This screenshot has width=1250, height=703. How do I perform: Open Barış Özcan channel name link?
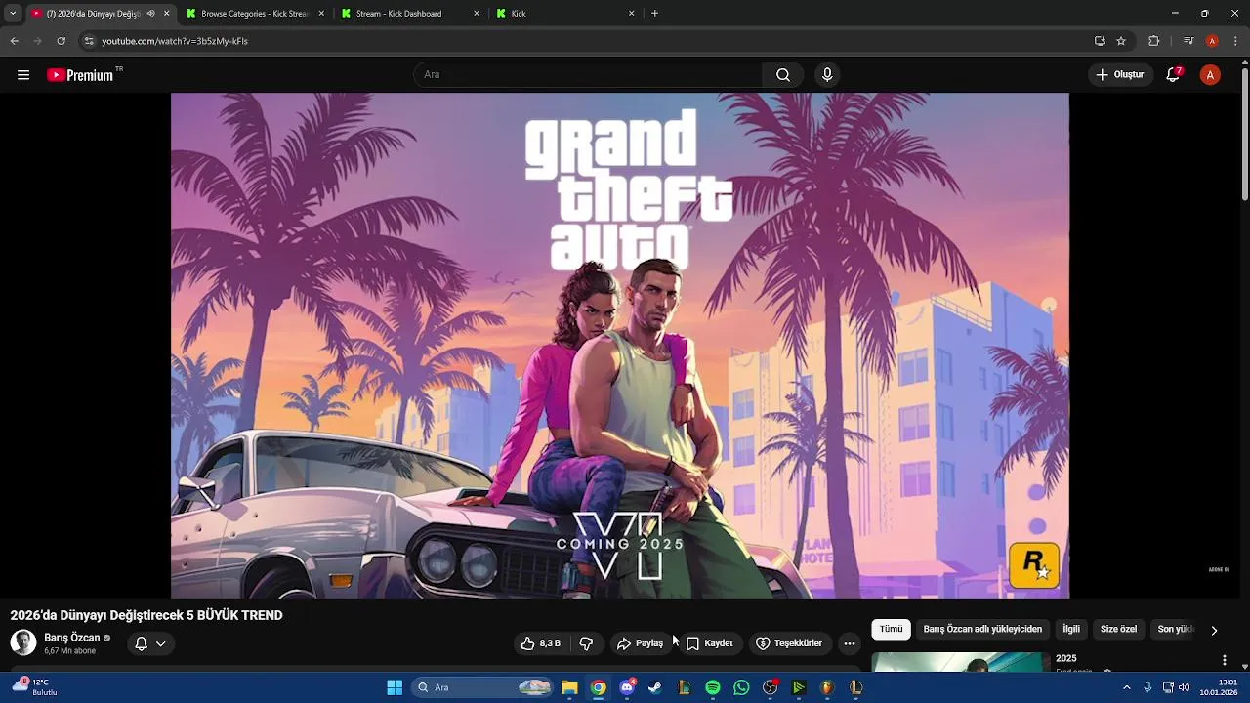pyautogui.click(x=71, y=638)
